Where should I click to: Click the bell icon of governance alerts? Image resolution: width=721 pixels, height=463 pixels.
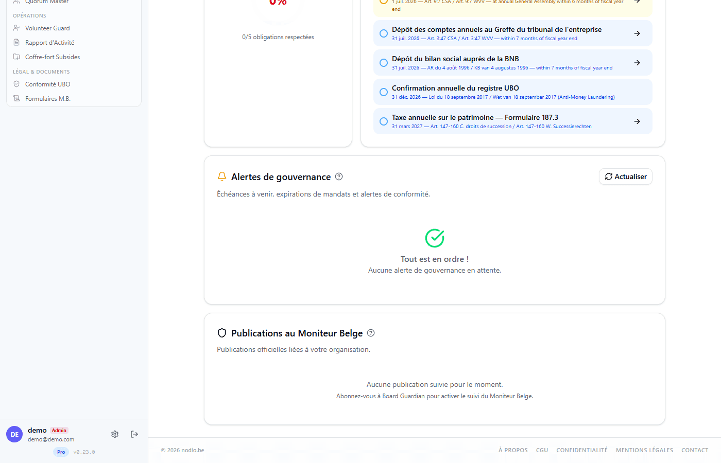(x=222, y=176)
